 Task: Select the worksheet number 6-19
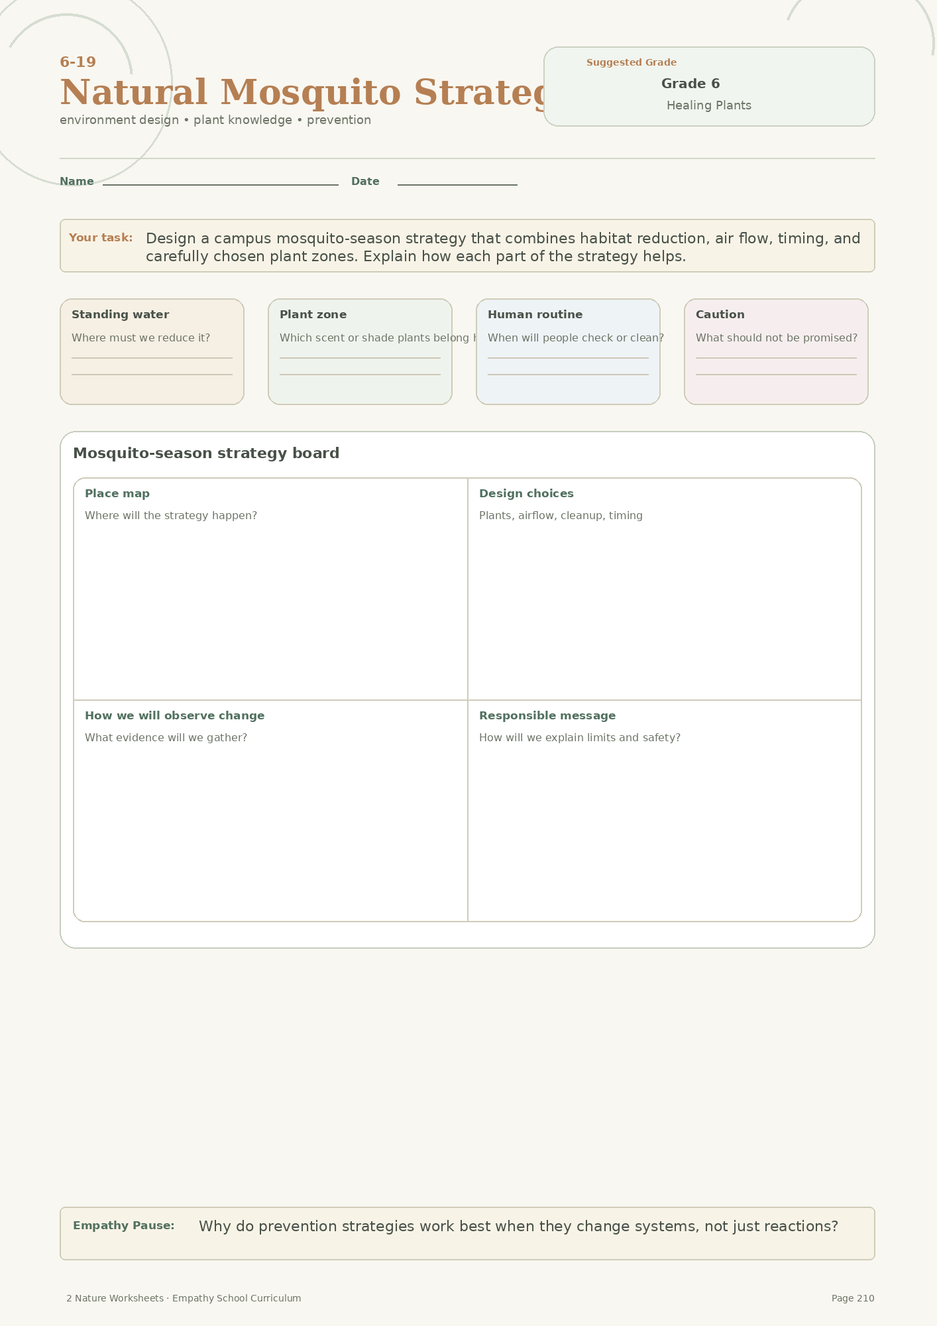click(78, 62)
